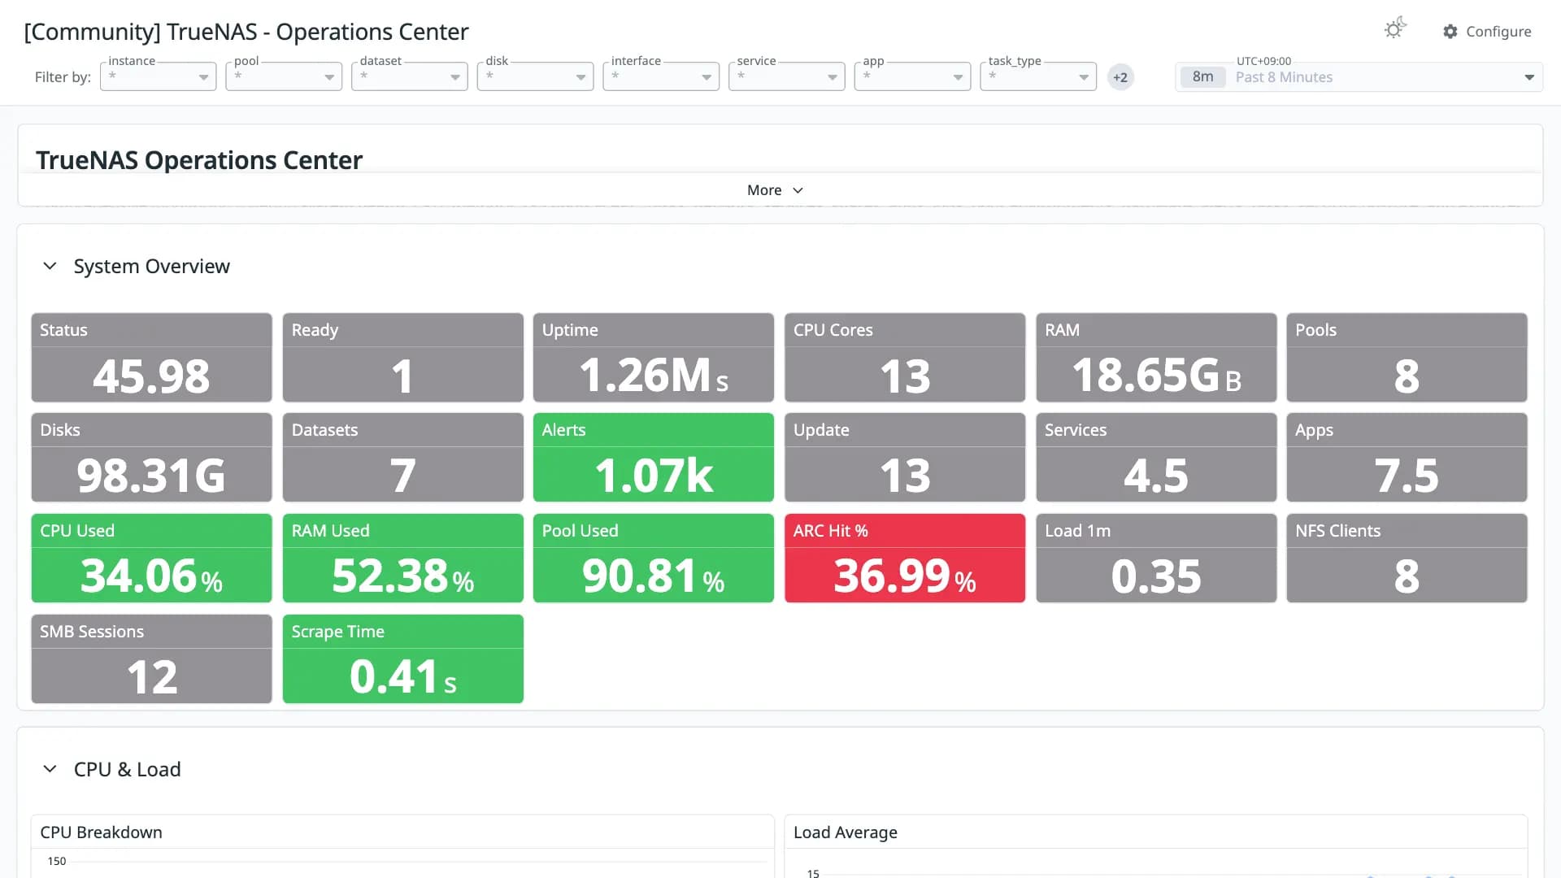Open the interface filter dropdown
This screenshot has width=1561, height=878.
coord(661,76)
